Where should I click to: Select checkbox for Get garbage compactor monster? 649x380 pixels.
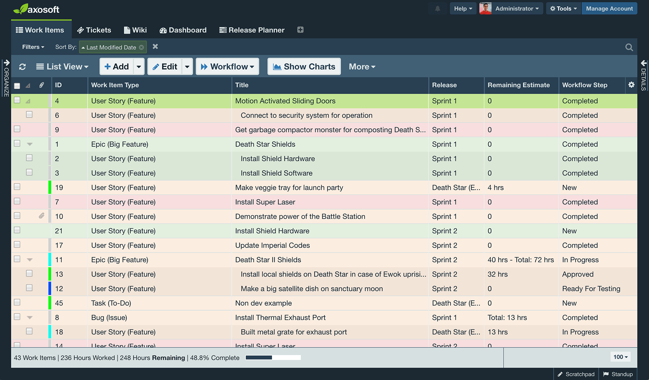[x=17, y=129]
